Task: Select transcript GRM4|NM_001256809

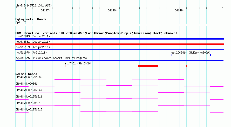Action: (29, 77)
